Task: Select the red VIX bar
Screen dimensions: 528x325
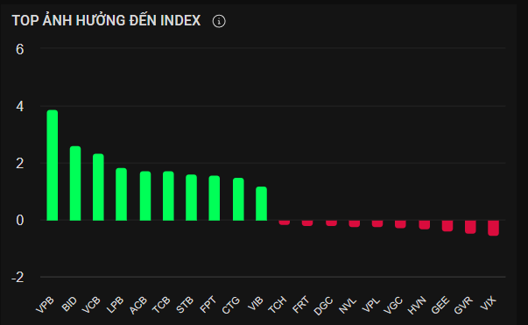Action: point(493,228)
